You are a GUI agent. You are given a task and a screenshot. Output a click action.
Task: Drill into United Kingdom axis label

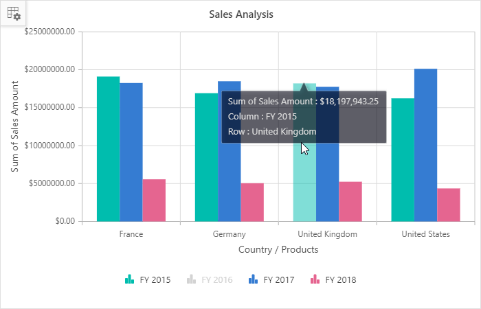[x=327, y=234]
